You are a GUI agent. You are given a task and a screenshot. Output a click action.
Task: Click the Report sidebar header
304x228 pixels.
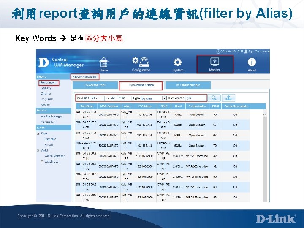coord(54,76)
